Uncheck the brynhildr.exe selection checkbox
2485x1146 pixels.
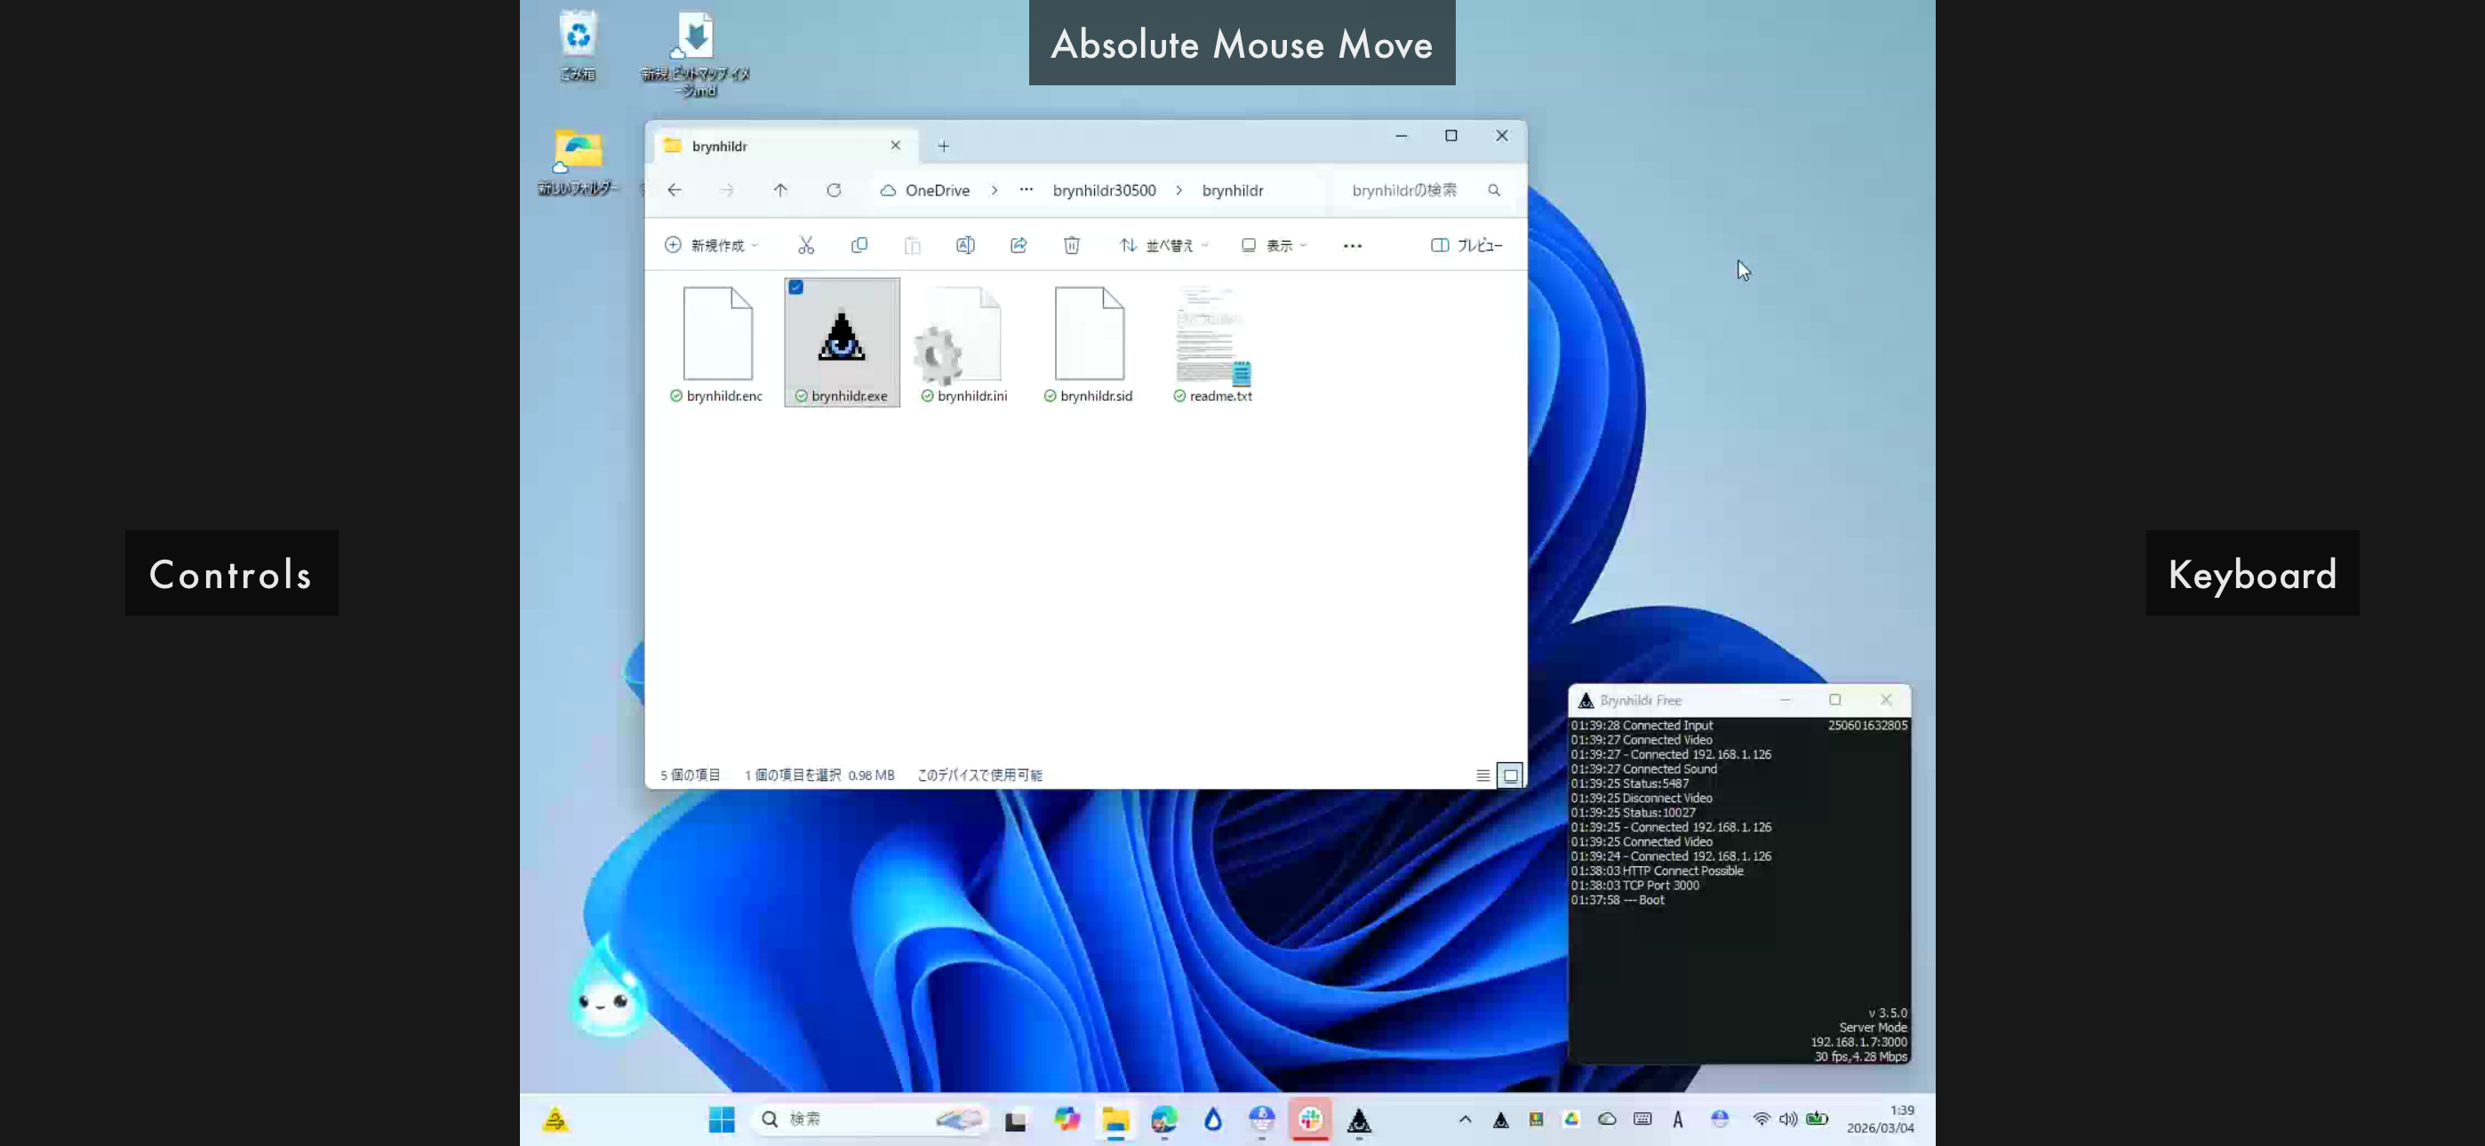coord(795,288)
